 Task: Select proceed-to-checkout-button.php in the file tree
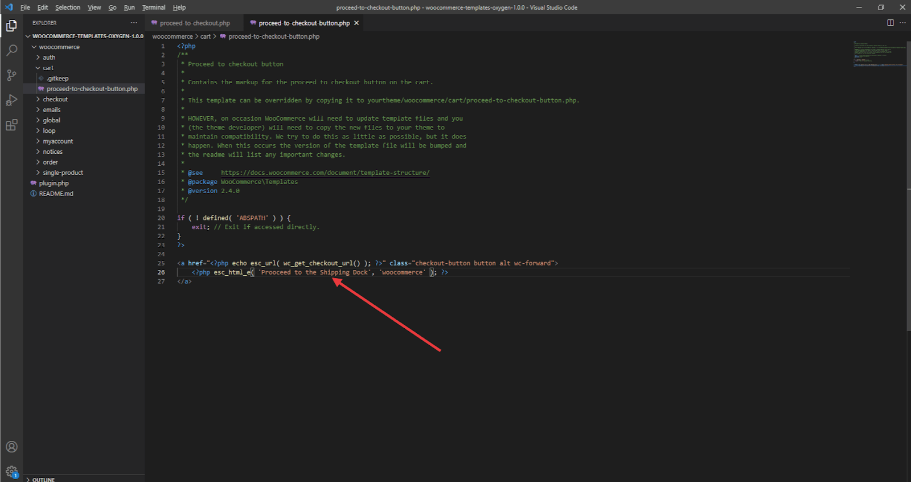(x=92, y=89)
